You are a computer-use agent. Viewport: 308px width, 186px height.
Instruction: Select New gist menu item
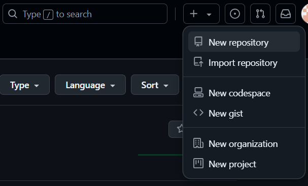pyautogui.click(x=244, y=113)
